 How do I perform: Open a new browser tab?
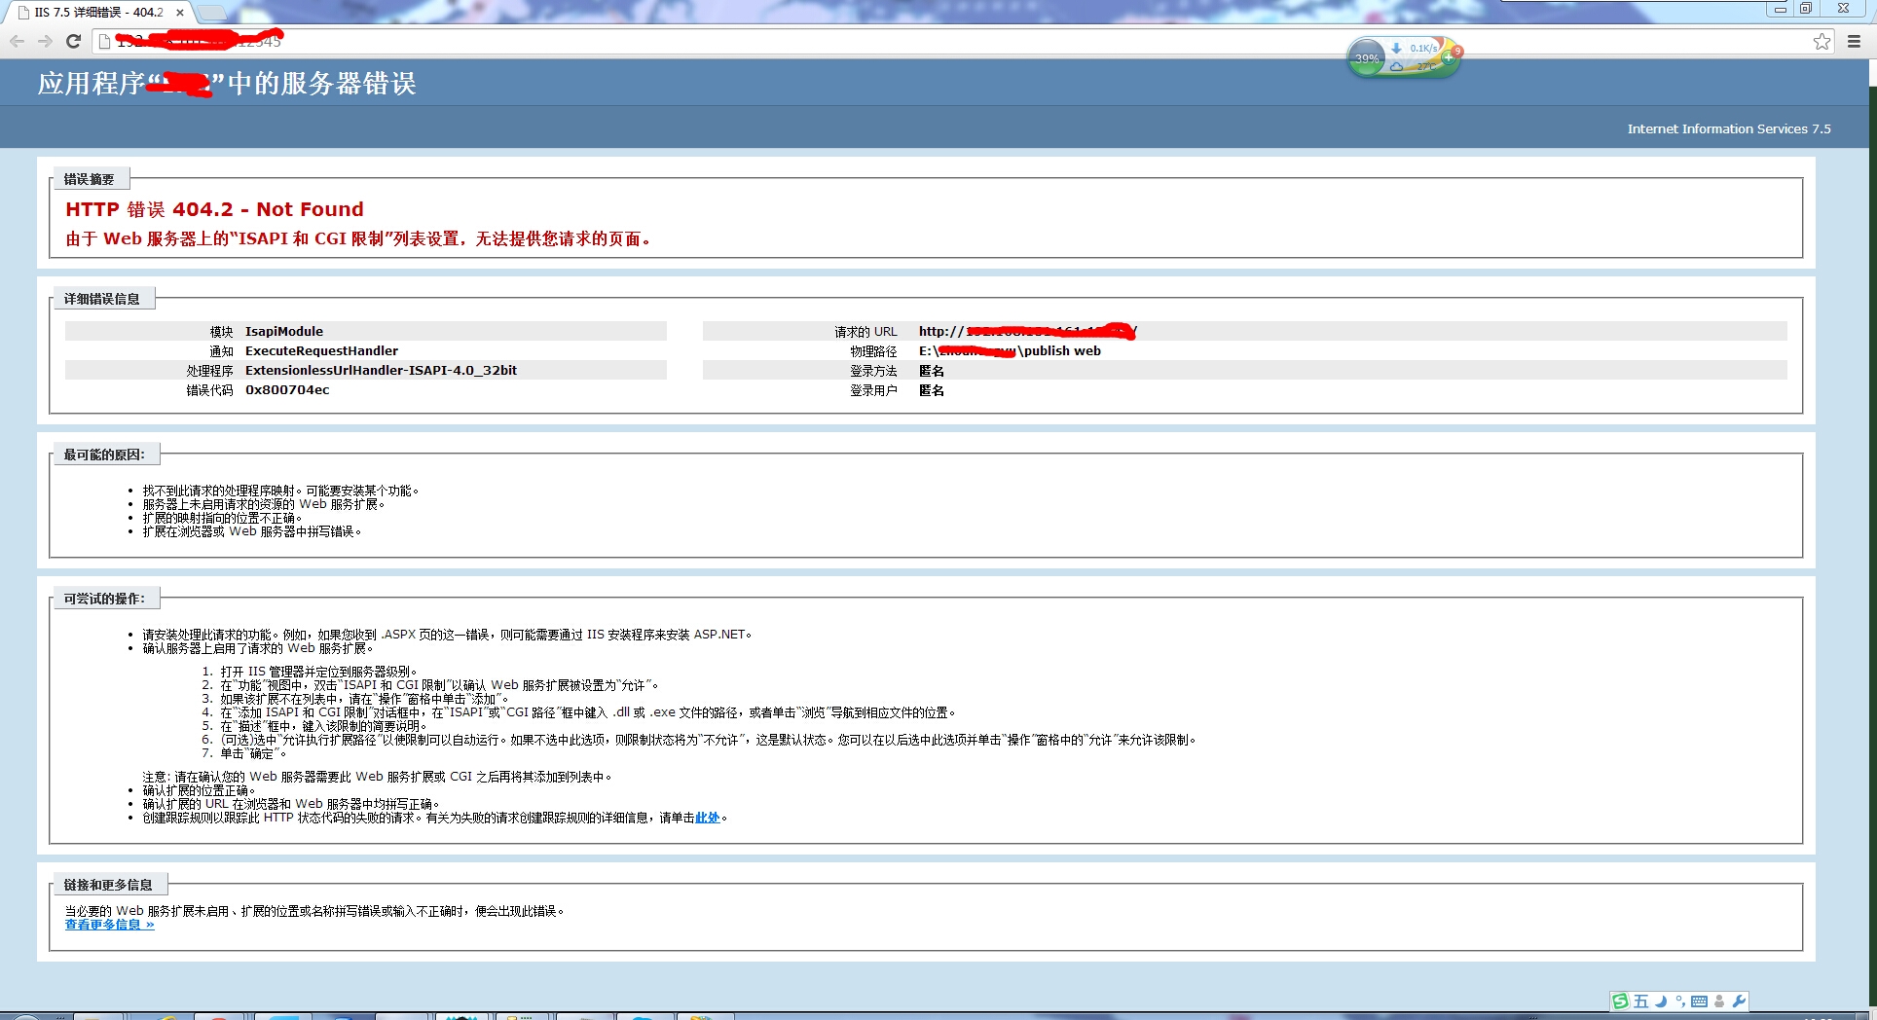[x=211, y=13]
